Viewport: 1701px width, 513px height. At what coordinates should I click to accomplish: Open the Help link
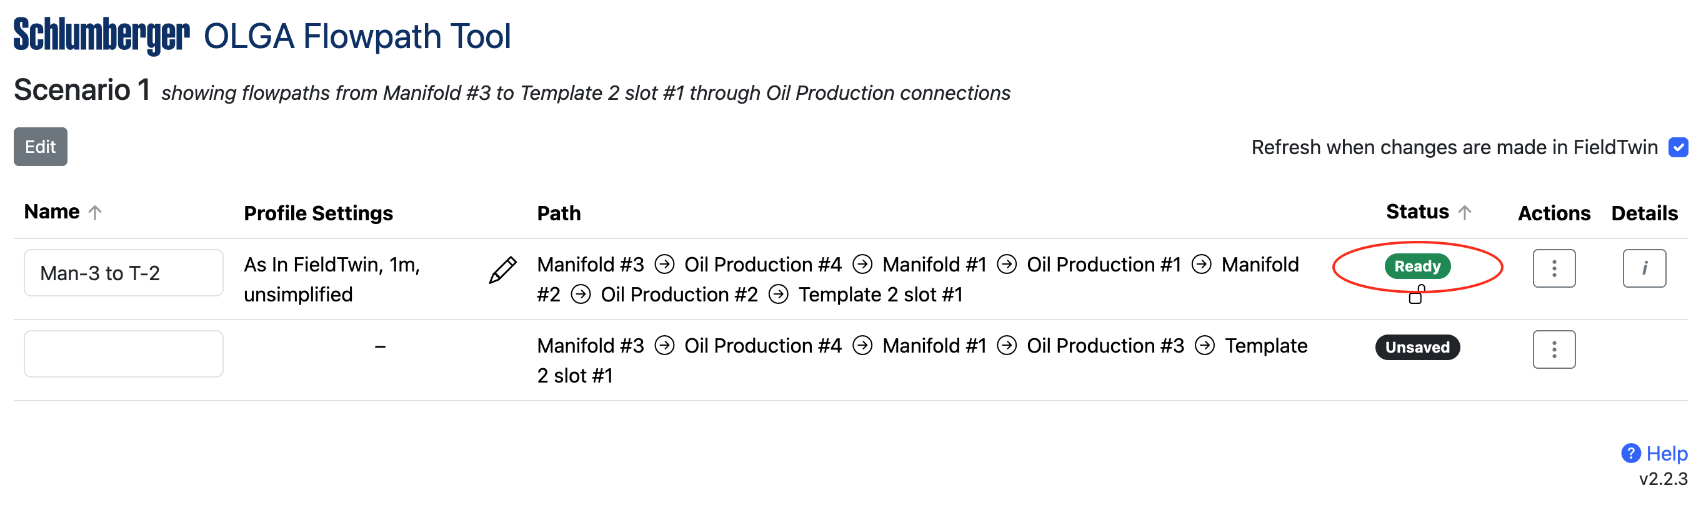point(1666,454)
